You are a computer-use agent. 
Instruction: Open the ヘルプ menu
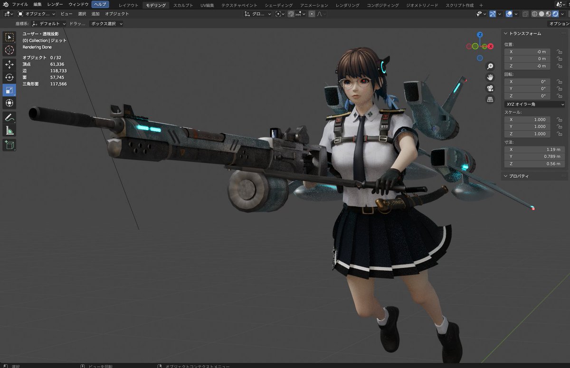click(100, 4)
